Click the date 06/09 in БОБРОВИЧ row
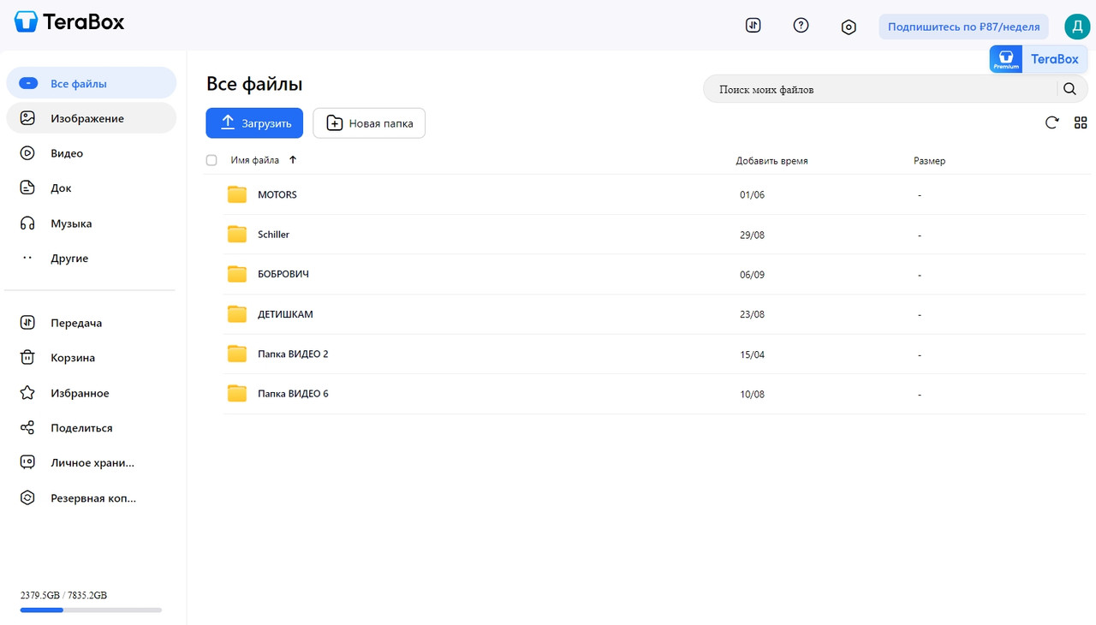This screenshot has width=1096, height=625. click(752, 275)
